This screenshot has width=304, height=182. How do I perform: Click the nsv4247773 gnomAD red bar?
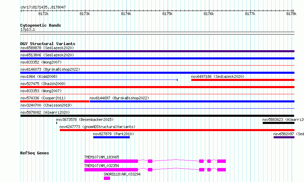click(177, 130)
